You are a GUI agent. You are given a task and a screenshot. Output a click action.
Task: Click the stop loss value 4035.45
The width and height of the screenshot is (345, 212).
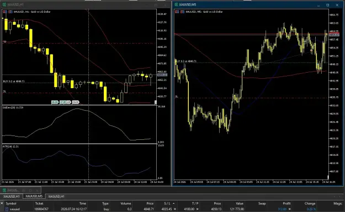tap(166, 209)
